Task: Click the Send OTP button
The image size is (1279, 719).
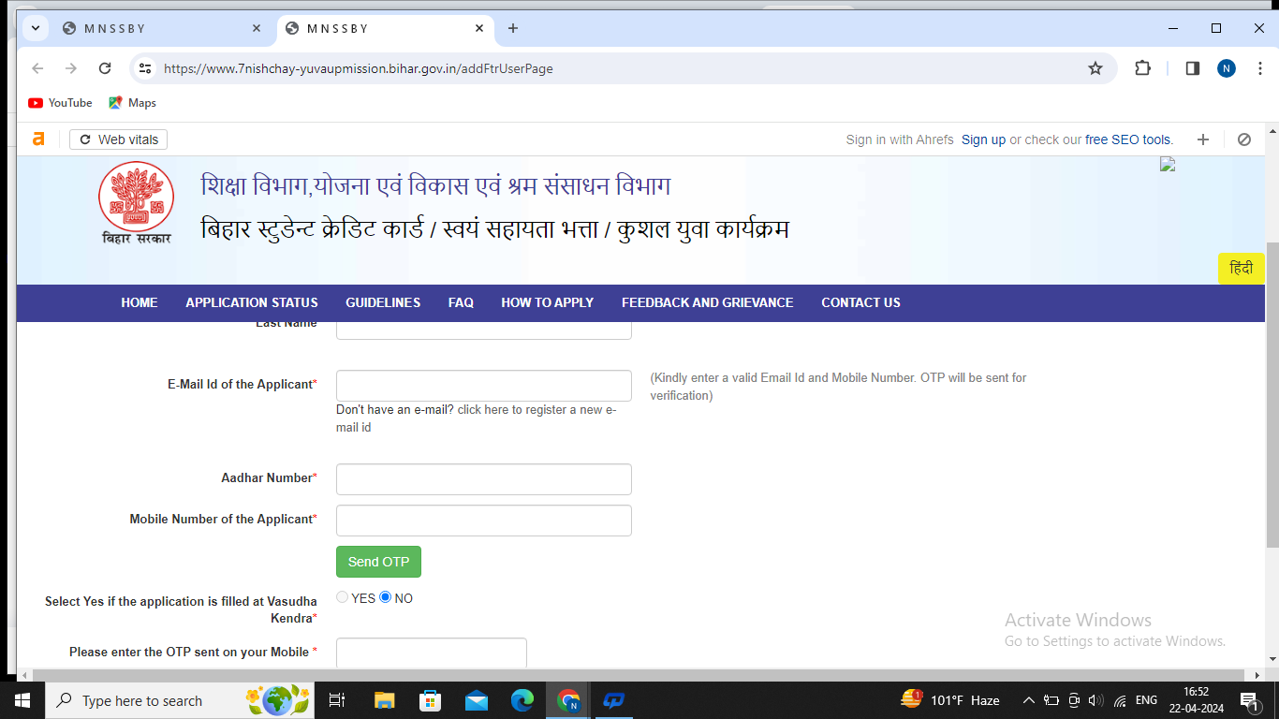Action: tap(378, 562)
